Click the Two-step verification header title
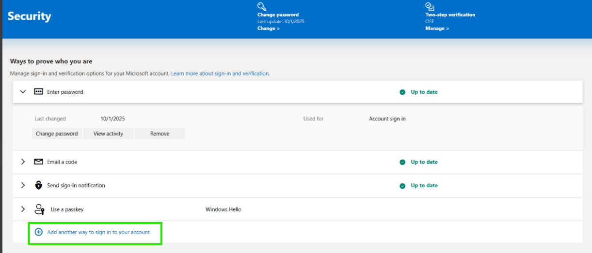Viewport: 592px width, 253px height. pos(450,15)
